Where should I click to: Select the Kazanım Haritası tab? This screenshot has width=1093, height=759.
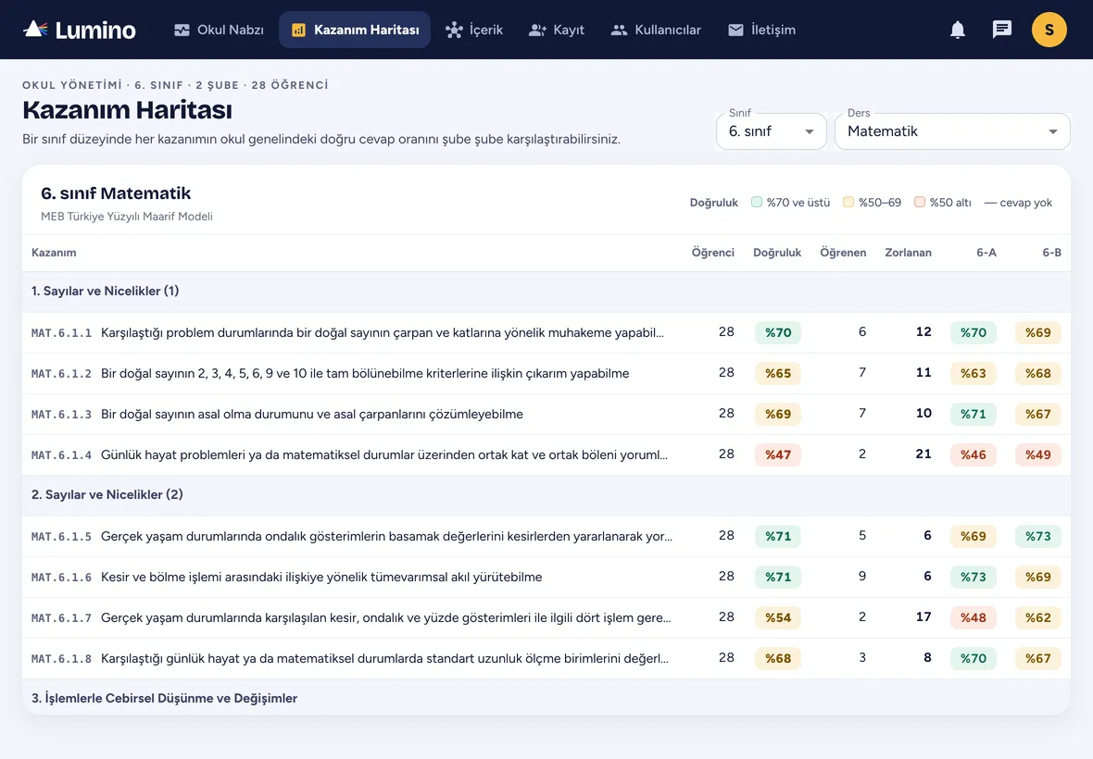[355, 30]
